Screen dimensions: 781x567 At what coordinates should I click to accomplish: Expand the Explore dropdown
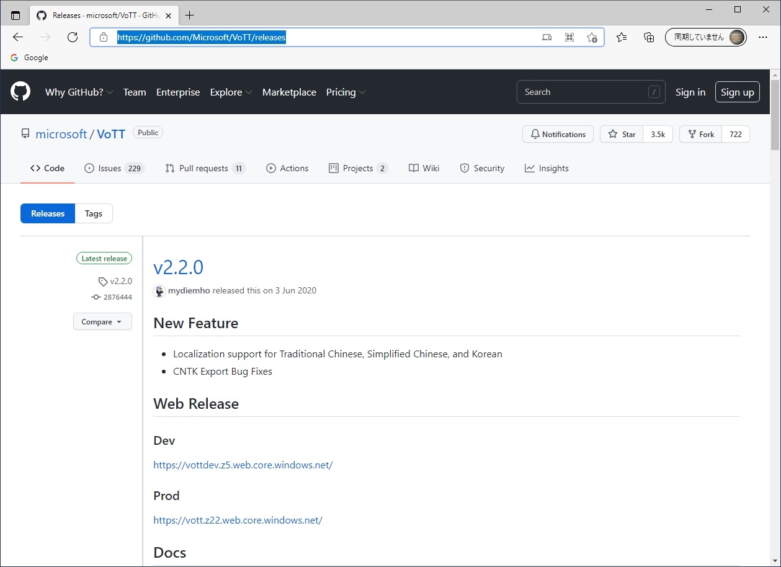(231, 92)
